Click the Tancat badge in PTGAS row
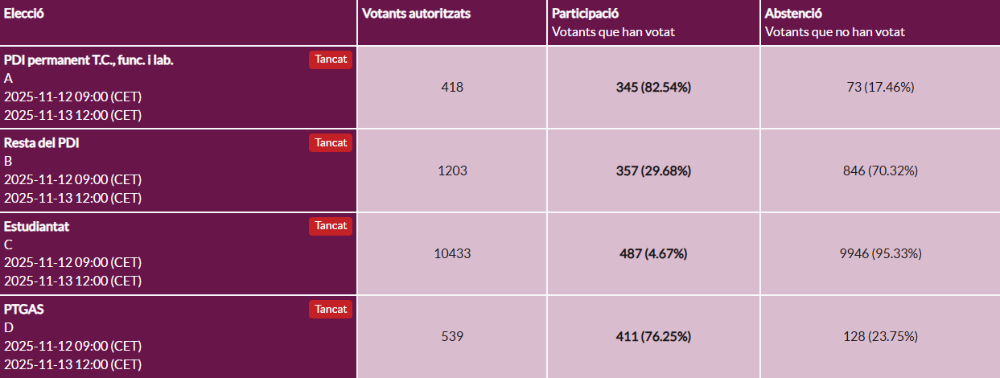This screenshot has height=378, width=1000. coord(331,309)
